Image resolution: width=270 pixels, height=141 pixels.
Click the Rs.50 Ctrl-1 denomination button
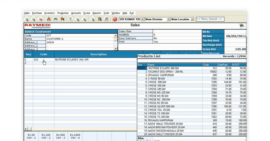tap(31, 136)
